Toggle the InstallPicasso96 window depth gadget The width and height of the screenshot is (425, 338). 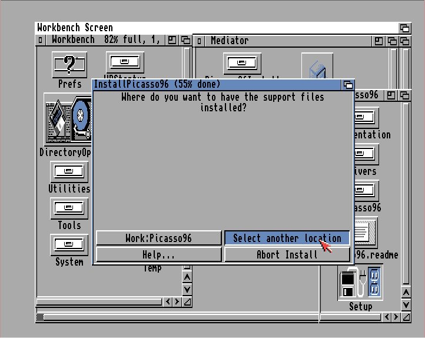click(347, 84)
